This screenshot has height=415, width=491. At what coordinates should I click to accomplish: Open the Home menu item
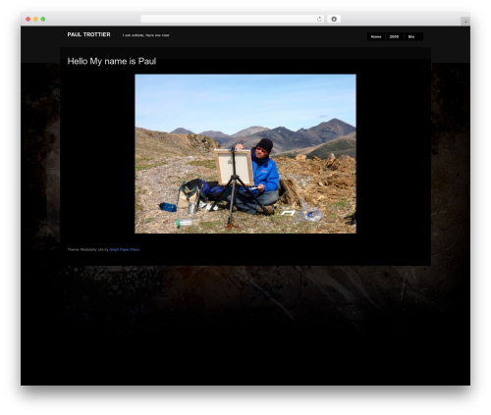coord(376,36)
